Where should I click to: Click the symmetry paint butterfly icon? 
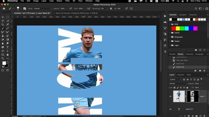pos(131,9)
